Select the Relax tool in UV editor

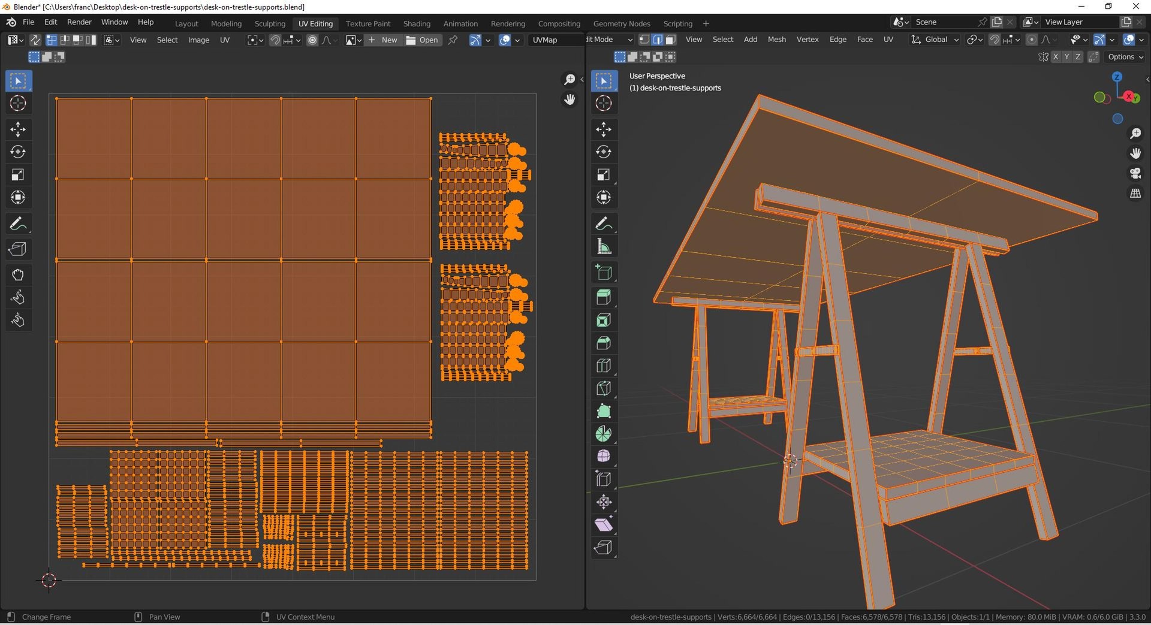point(18,298)
